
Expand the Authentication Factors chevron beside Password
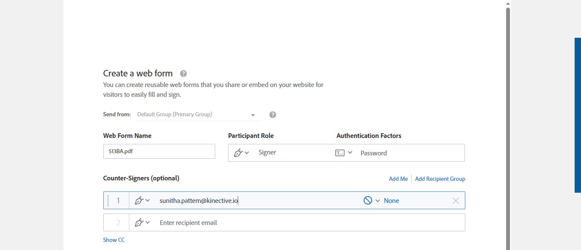coord(350,152)
